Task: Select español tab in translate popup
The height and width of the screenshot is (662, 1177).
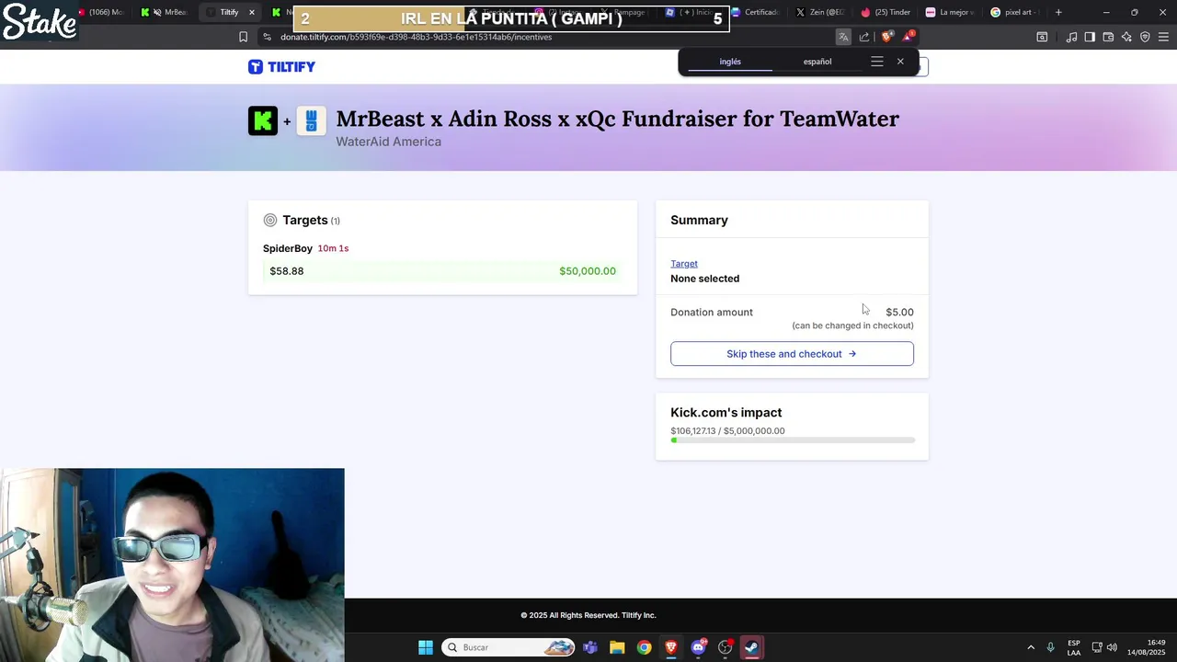Action: [x=817, y=62]
